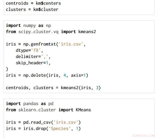Click the sklearn.cluster module name
Viewport: 158px width, 138px height.
point(37,110)
